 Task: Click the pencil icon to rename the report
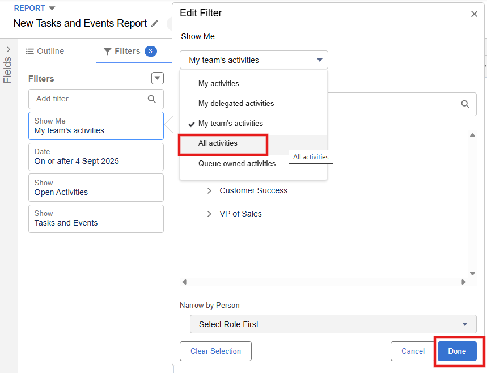click(155, 24)
